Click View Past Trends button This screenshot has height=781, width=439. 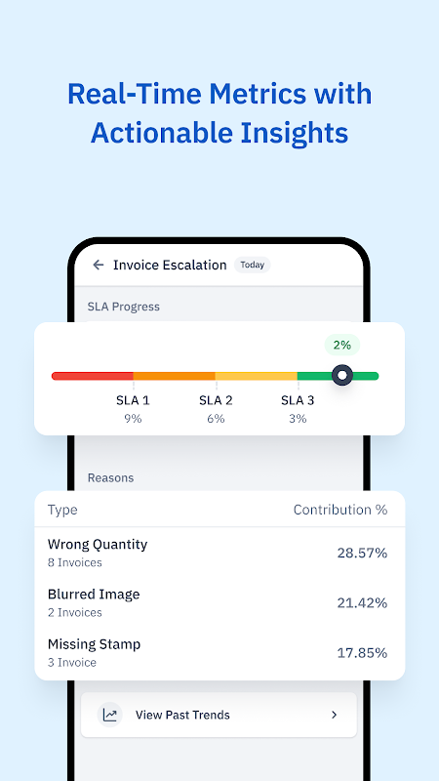click(x=219, y=715)
